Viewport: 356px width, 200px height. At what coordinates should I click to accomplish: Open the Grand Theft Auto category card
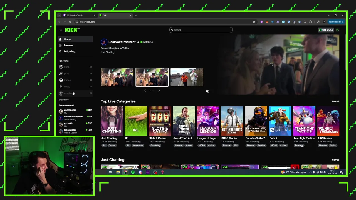tap(184, 121)
